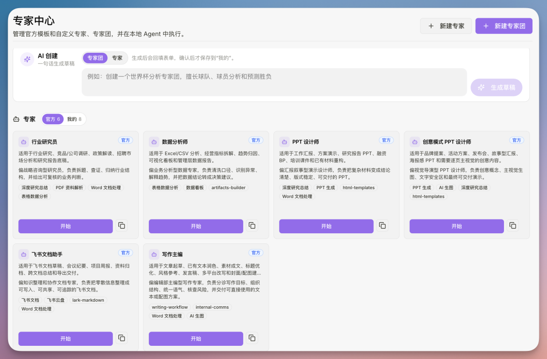Start 创意模式 PPT 设计师 with 开始

tap(457, 226)
